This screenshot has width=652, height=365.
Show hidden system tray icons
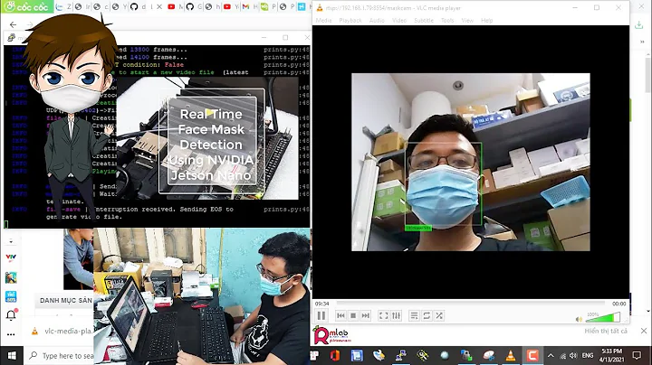point(551,355)
